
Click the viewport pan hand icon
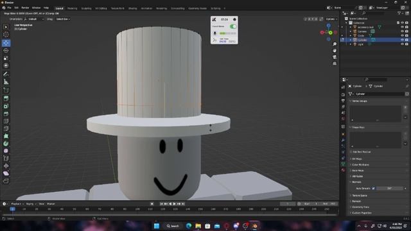point(335,51)
